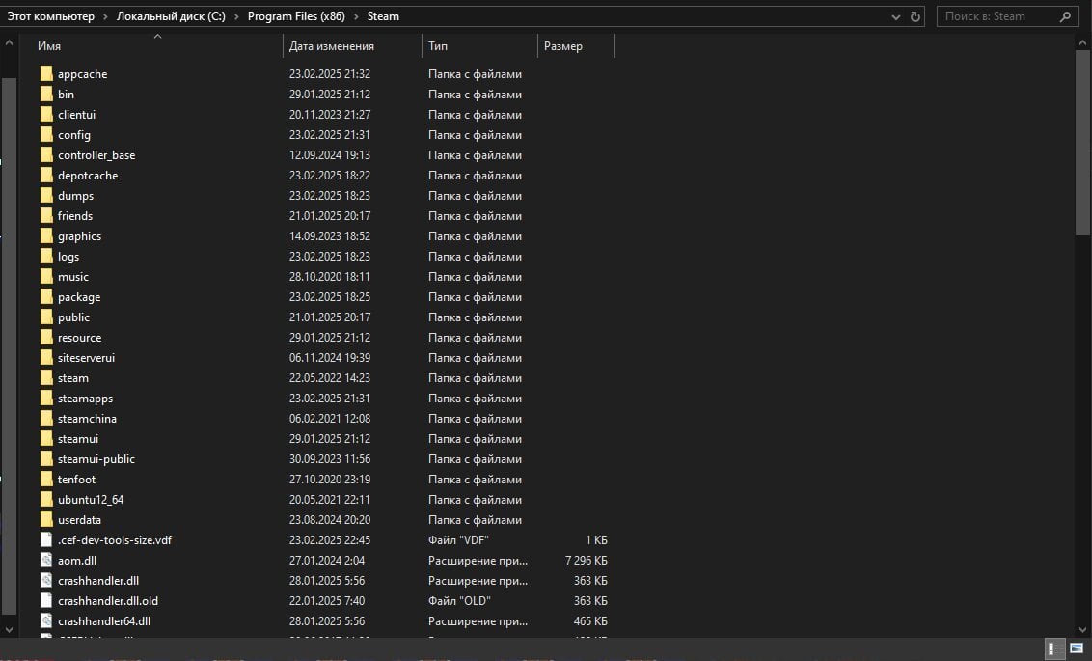Switch to details view icon in status bar

pos(1054,648)
